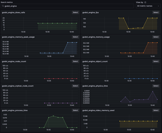
Task: Select the godot_engine_node_count metric
Action: point(75,61)
